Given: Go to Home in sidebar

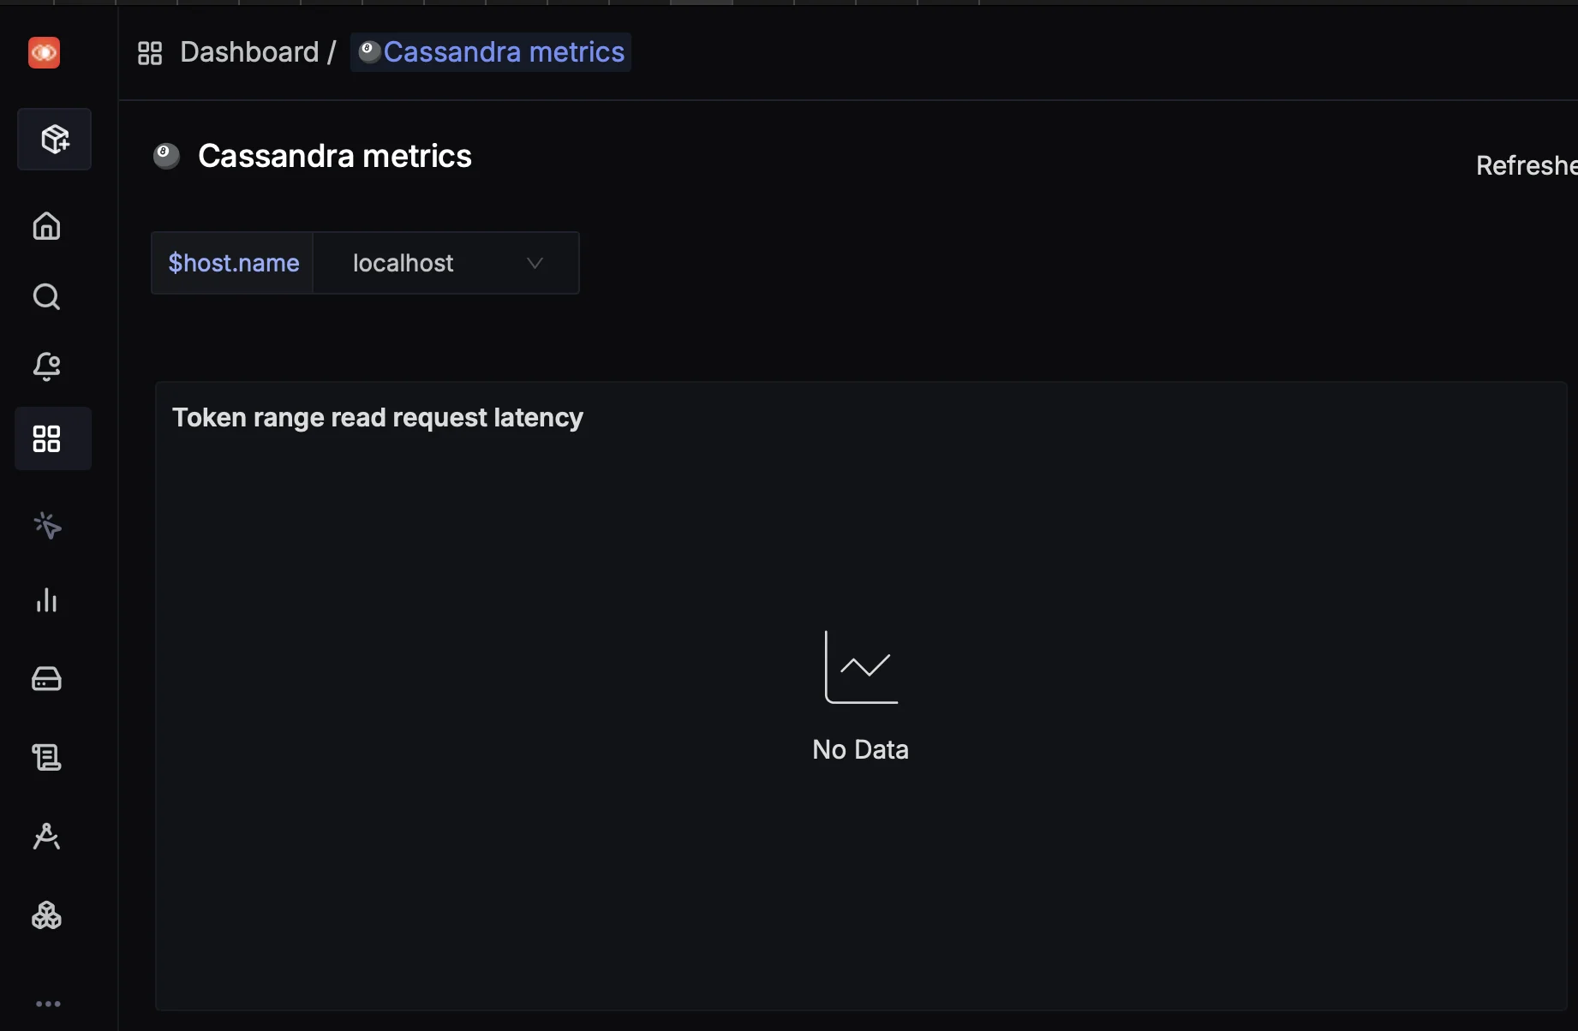Looking at the screenshot, I should (46, 226).
